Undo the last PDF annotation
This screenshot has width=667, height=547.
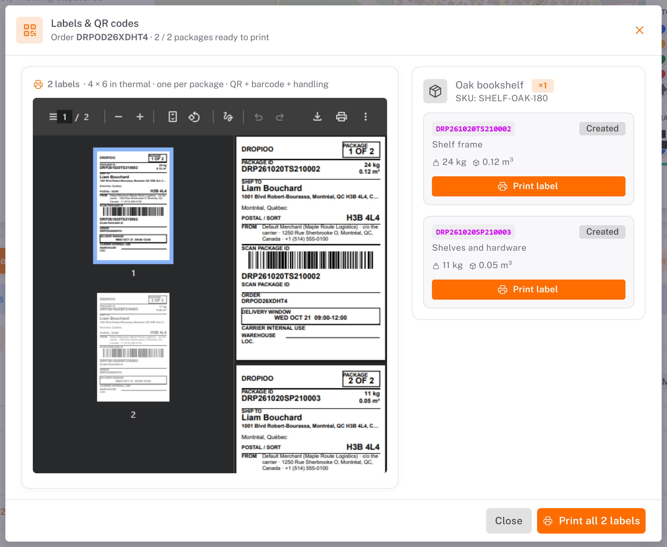point(258,117)
